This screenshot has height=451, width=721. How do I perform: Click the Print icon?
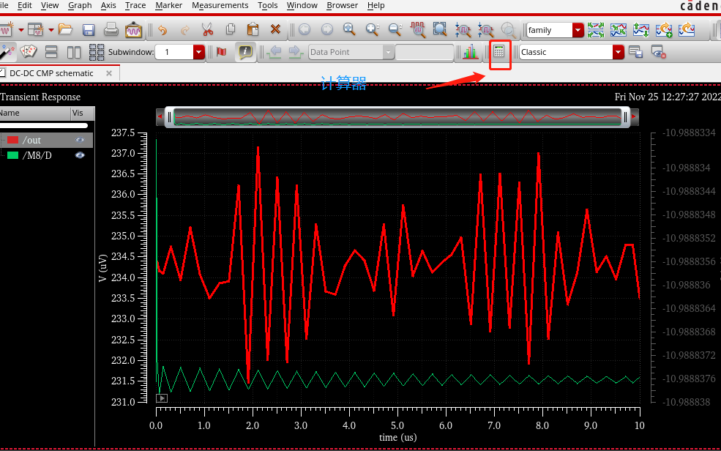pyautogui.click(x=111, y=30)
